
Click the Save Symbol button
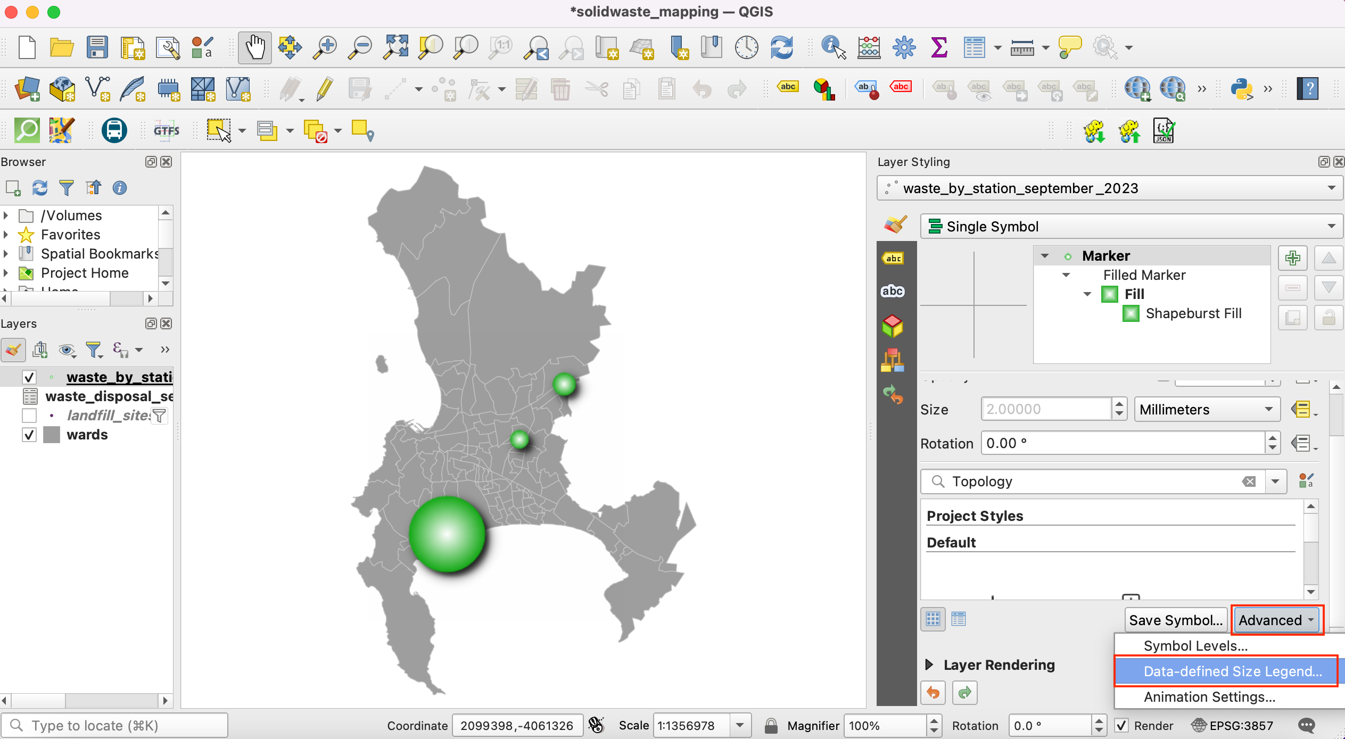[x=1175, y=620]
